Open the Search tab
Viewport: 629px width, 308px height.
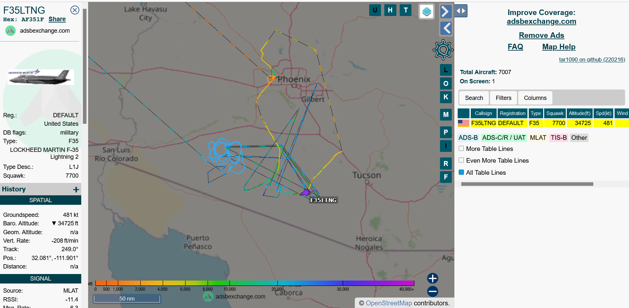[x=474, y=98]
